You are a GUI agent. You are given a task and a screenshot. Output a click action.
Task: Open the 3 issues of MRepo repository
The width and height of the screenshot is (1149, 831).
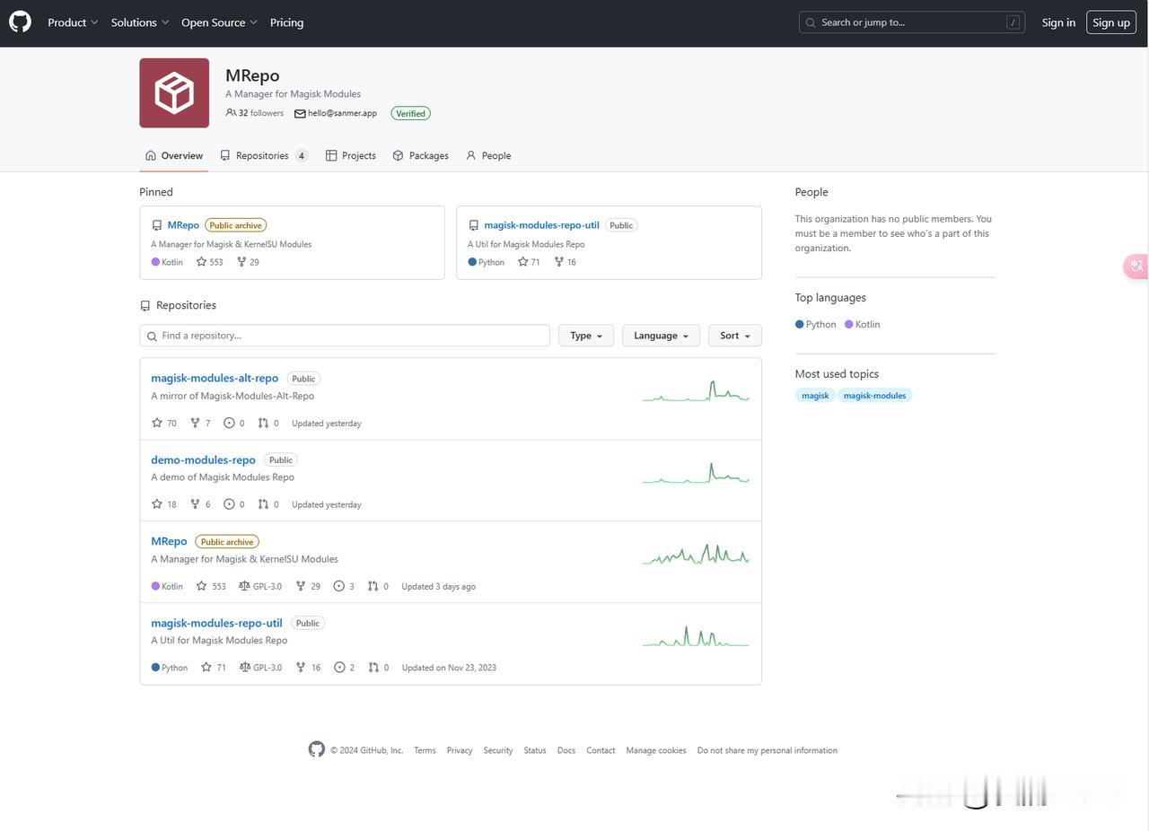click(344, 586)
